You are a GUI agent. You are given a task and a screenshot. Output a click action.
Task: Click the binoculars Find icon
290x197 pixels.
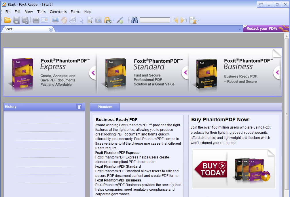pos(135,20)
